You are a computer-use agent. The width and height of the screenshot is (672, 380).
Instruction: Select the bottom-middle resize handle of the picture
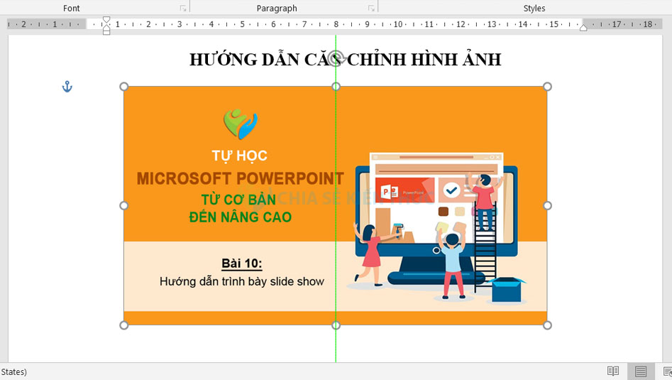click(x=336, y=325)
